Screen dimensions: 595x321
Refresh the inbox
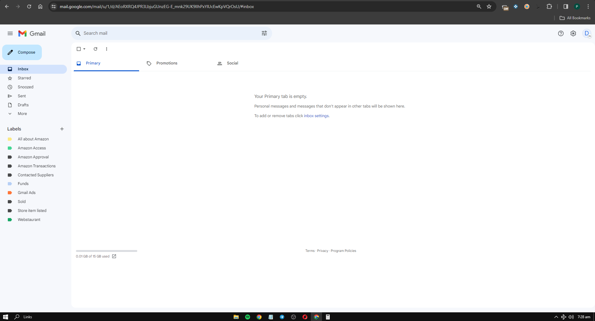(95, 49)
